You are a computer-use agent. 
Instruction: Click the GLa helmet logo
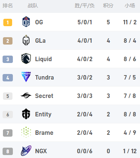pyautogui.click(x=26, y=40)
